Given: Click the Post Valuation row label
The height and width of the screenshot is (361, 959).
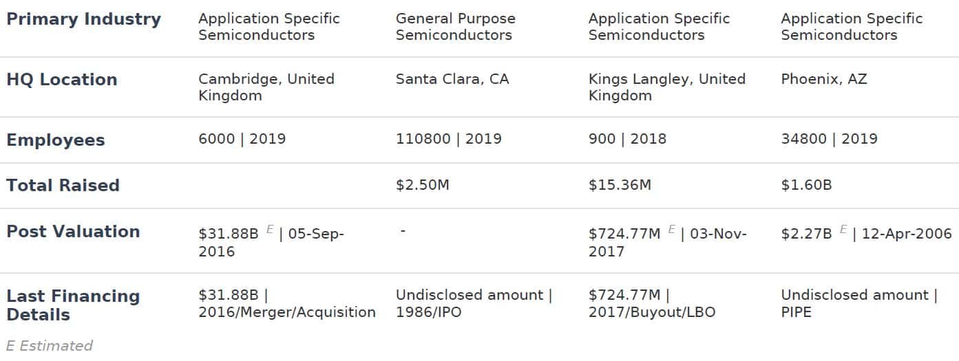Looking at the screenshot, I should pyautogui.click(x=73, y=232).
